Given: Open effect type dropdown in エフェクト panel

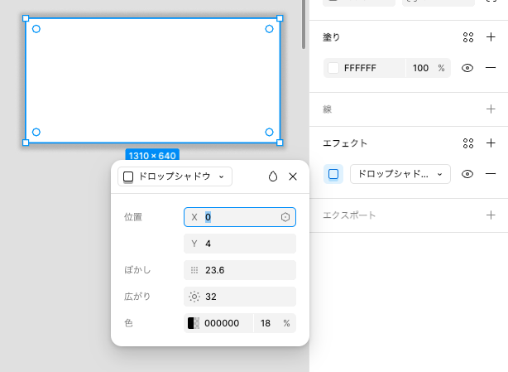Looking at the screenshot, I should pos(400,174).
